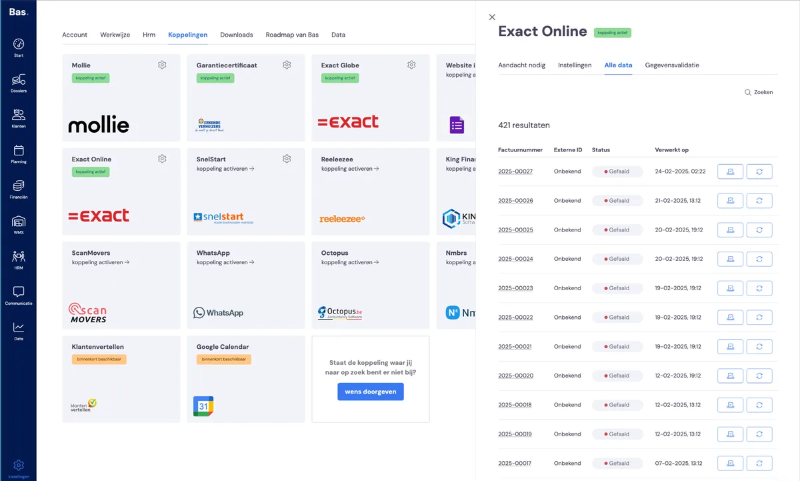
Task: Open the Start dashboard in sidebar
Action: 19,48
